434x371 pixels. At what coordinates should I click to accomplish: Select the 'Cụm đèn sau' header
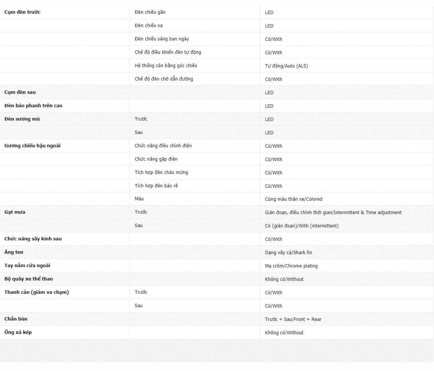(20, 92)
